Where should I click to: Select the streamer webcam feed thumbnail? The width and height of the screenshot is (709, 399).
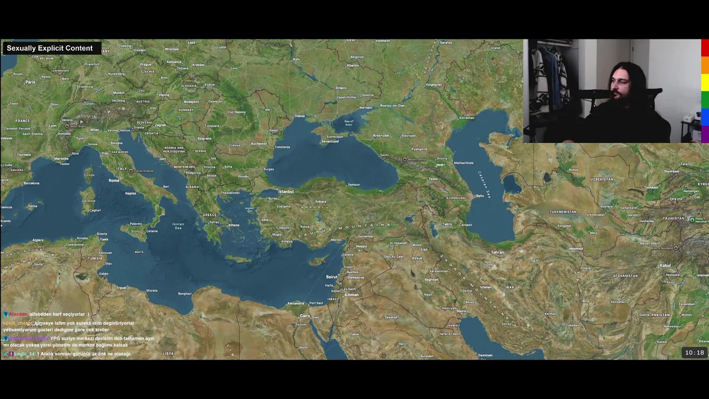tap(612, 91)
